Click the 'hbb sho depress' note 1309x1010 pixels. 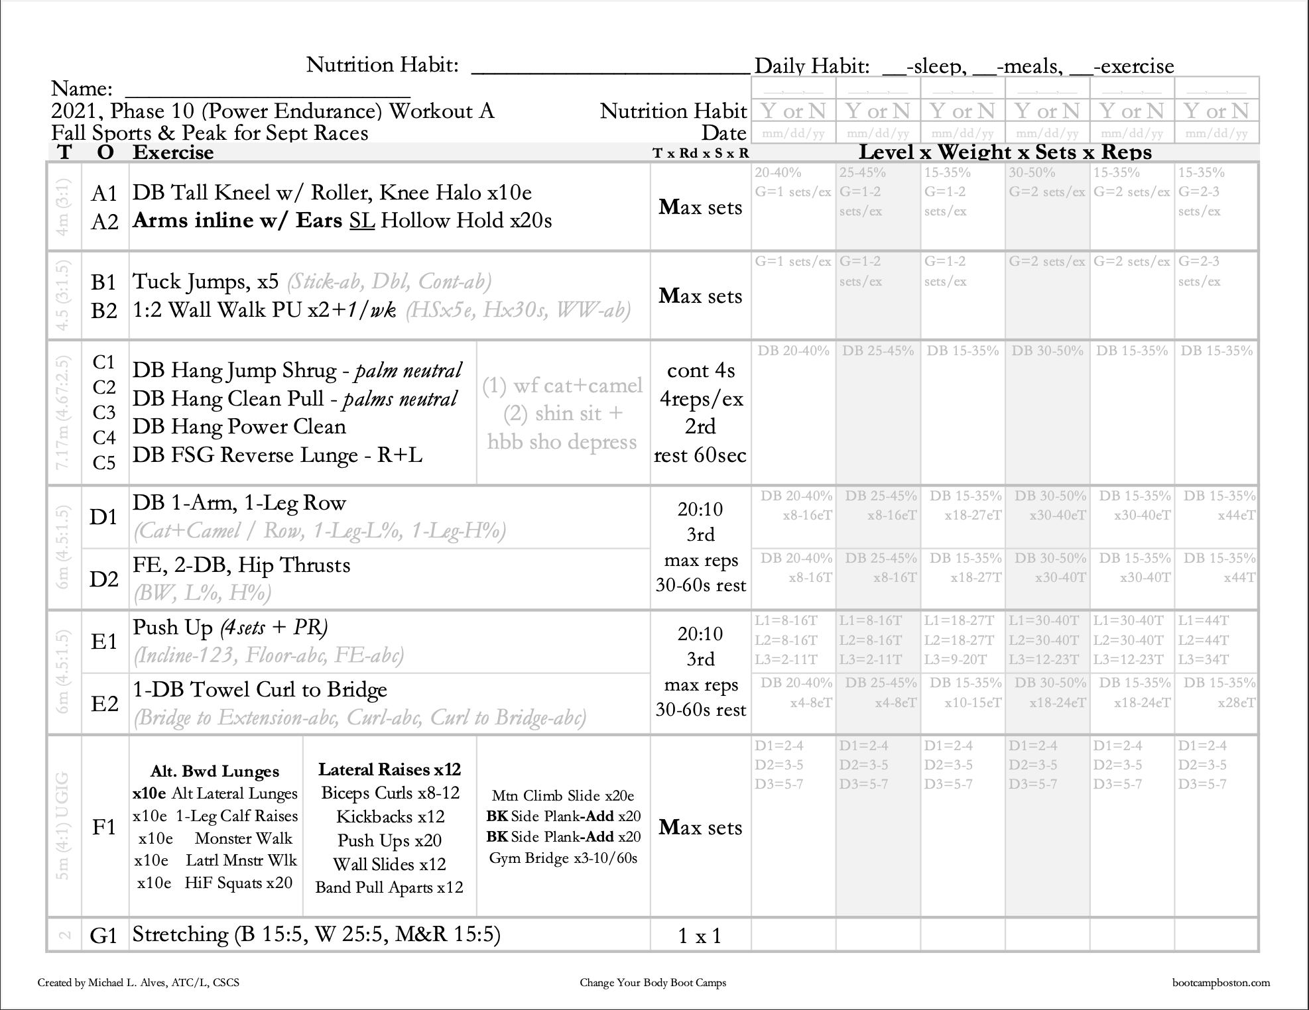click(x=562, y=441)
